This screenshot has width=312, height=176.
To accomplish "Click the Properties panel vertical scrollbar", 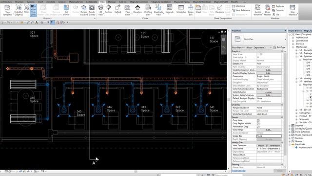I will (285, 104).
